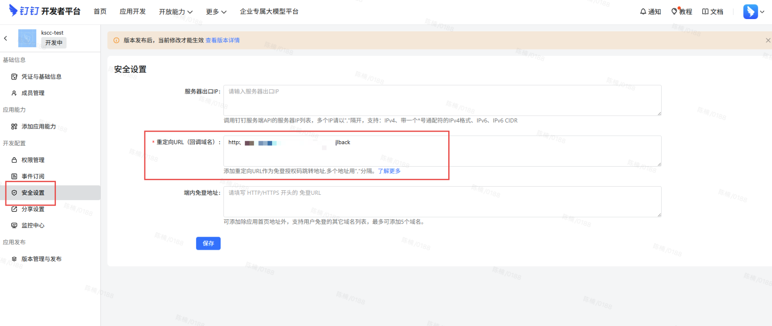Click the back arrow beside kscc-test
The width and height of the screenshot is (772, 326).
[5, 39]
